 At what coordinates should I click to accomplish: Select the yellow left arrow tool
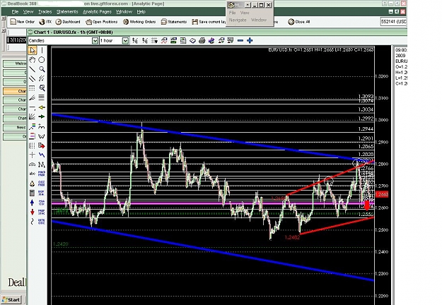[42, 107]
